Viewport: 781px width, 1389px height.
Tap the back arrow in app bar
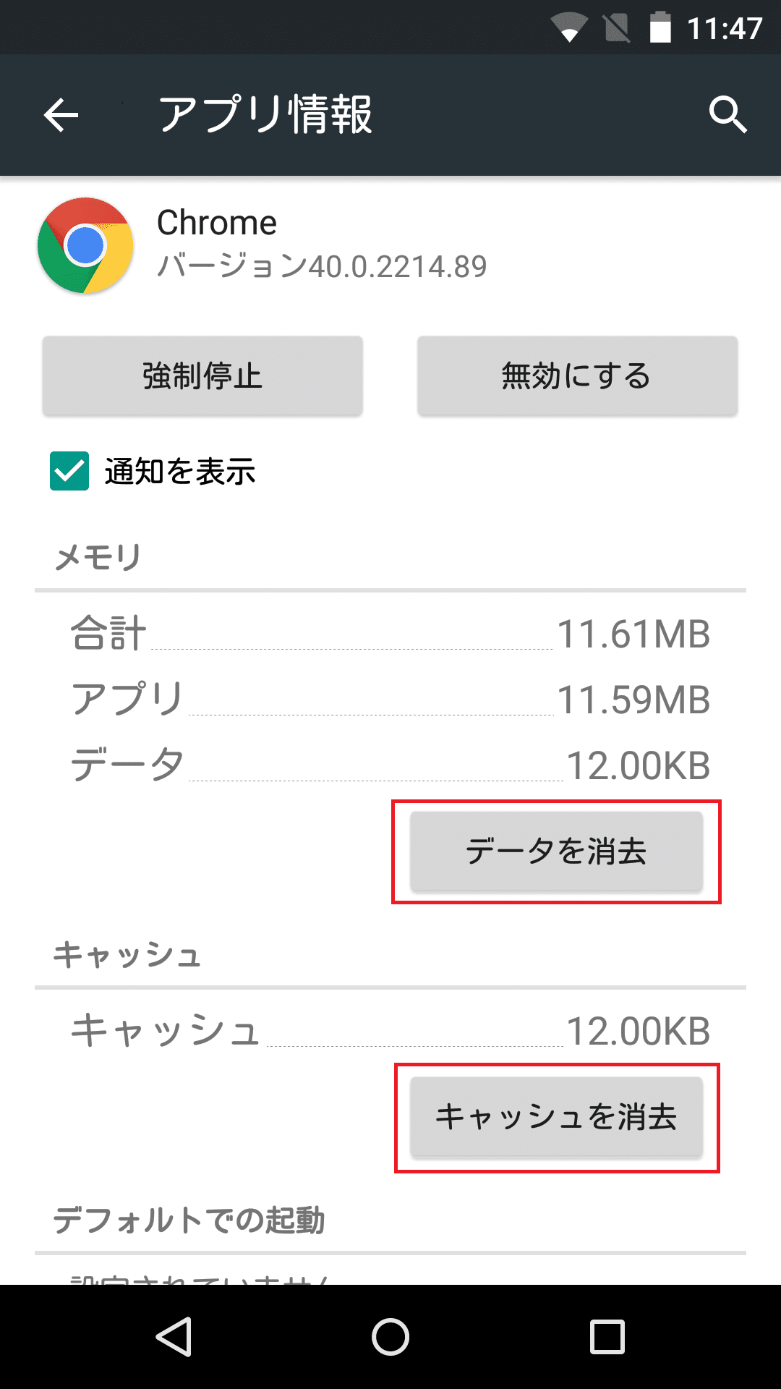[x=61, y=115]
